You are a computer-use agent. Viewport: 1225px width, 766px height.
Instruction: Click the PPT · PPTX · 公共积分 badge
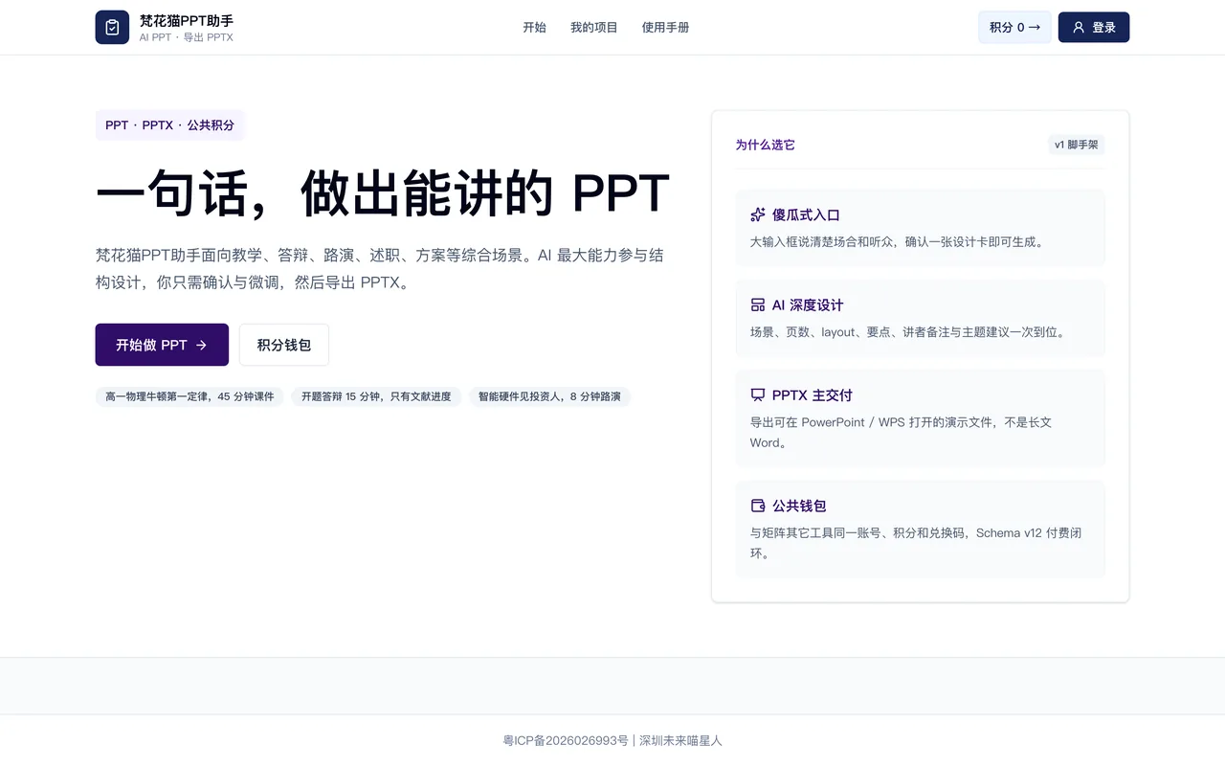point(169,125)
